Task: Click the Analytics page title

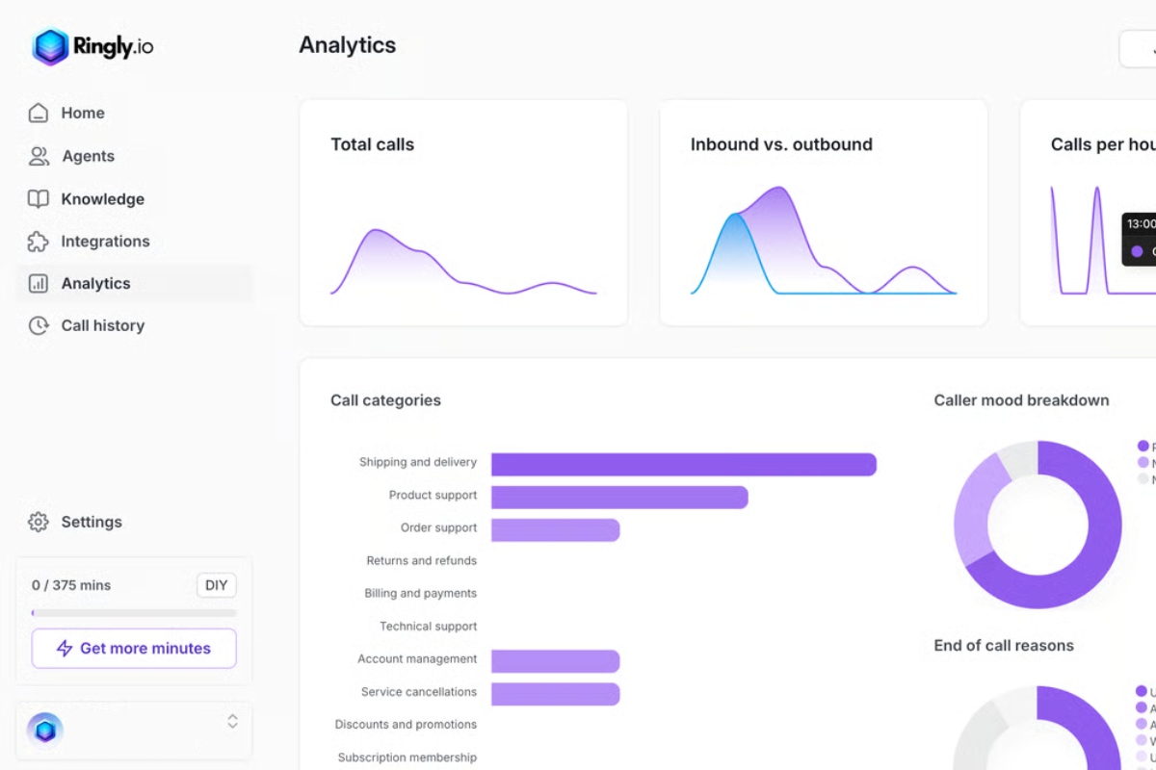Action: (348, 45)
